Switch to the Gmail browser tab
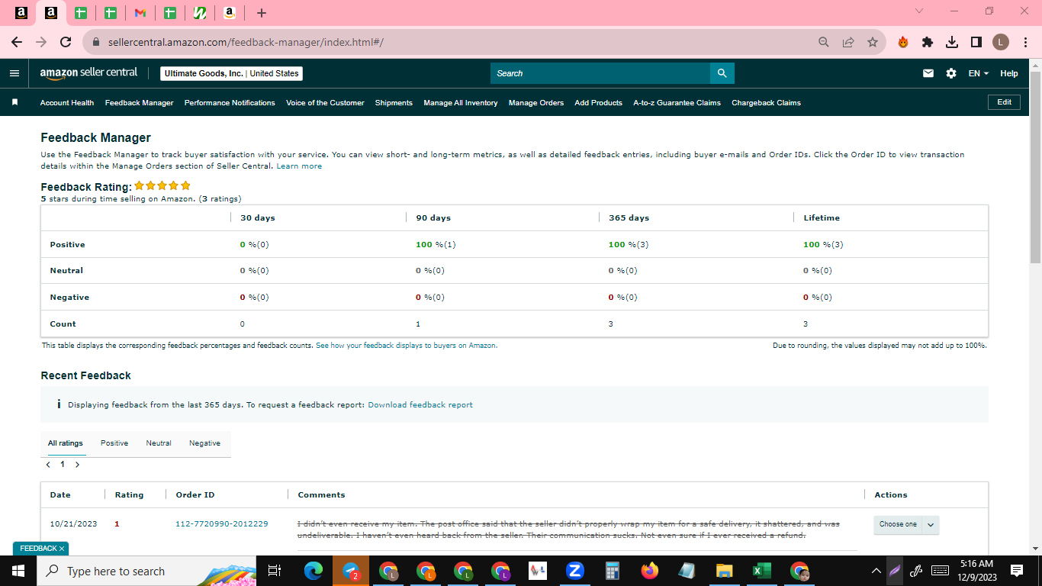 pos(140,13)
